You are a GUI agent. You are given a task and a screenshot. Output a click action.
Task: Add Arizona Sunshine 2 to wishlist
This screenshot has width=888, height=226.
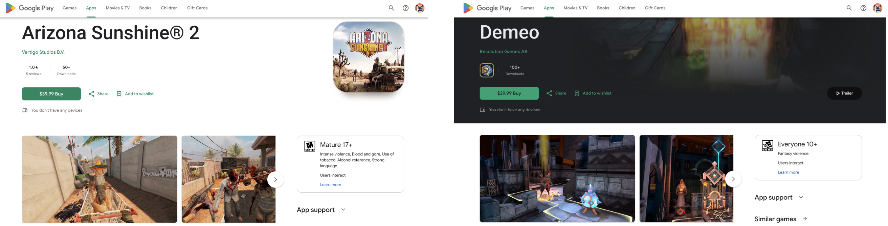[x=135, y=94]
